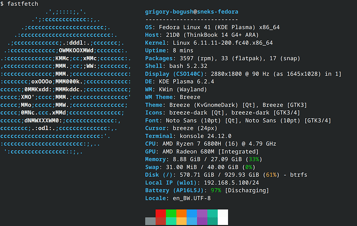357x226 pixels.
Task: Click the grigory-bogush@sneks-fedora header
Action: (192, 12)
